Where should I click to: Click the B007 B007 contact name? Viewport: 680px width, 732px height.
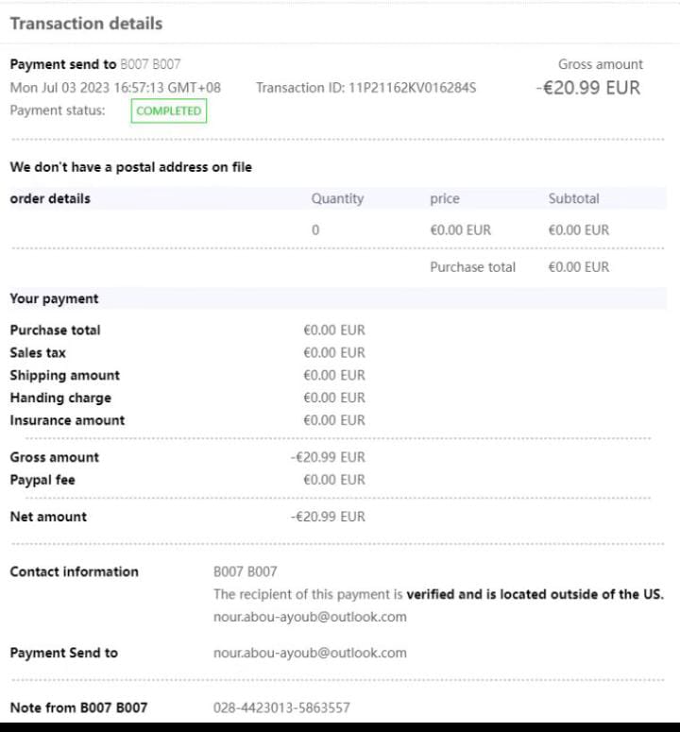pos(246,571)
